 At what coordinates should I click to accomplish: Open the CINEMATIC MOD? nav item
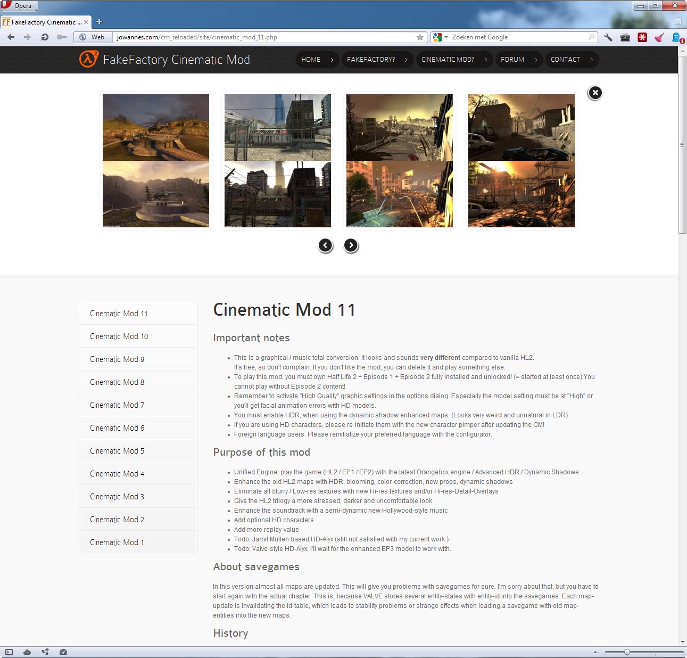[454, 60]
